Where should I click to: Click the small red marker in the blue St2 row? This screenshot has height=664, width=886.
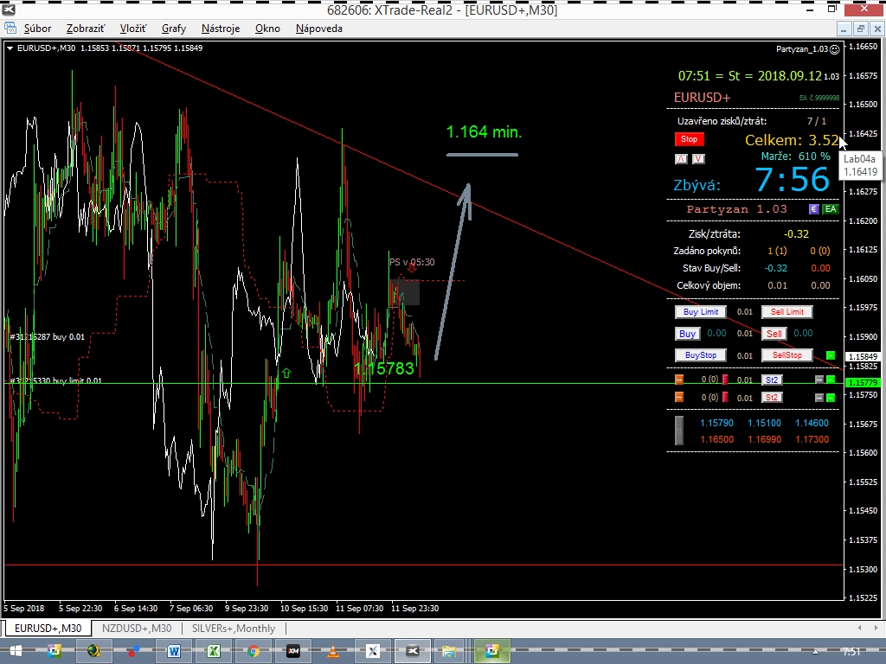[x=725, y=380]
